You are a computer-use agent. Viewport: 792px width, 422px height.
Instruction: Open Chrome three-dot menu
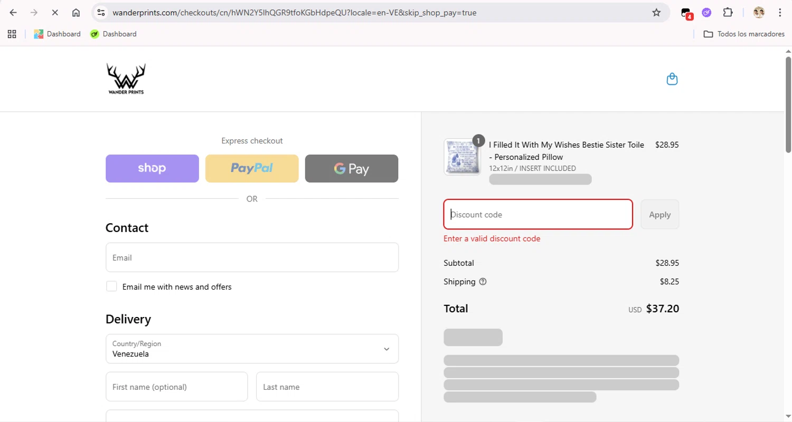[x=780, y=13]
